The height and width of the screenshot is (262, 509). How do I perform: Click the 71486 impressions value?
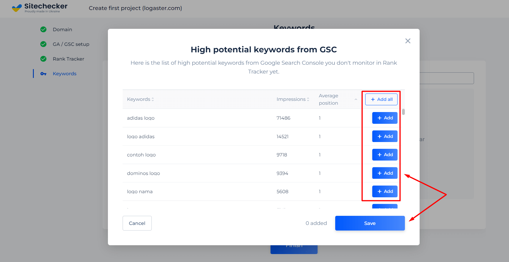[x=283, y=118]
